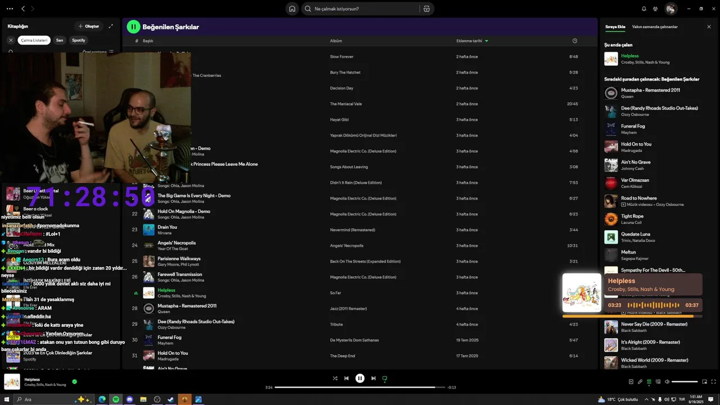Open album Nevermind (Remastered)
Image resolution: width=720 pixels, height=405 pixels.
[x=352, y=229]
